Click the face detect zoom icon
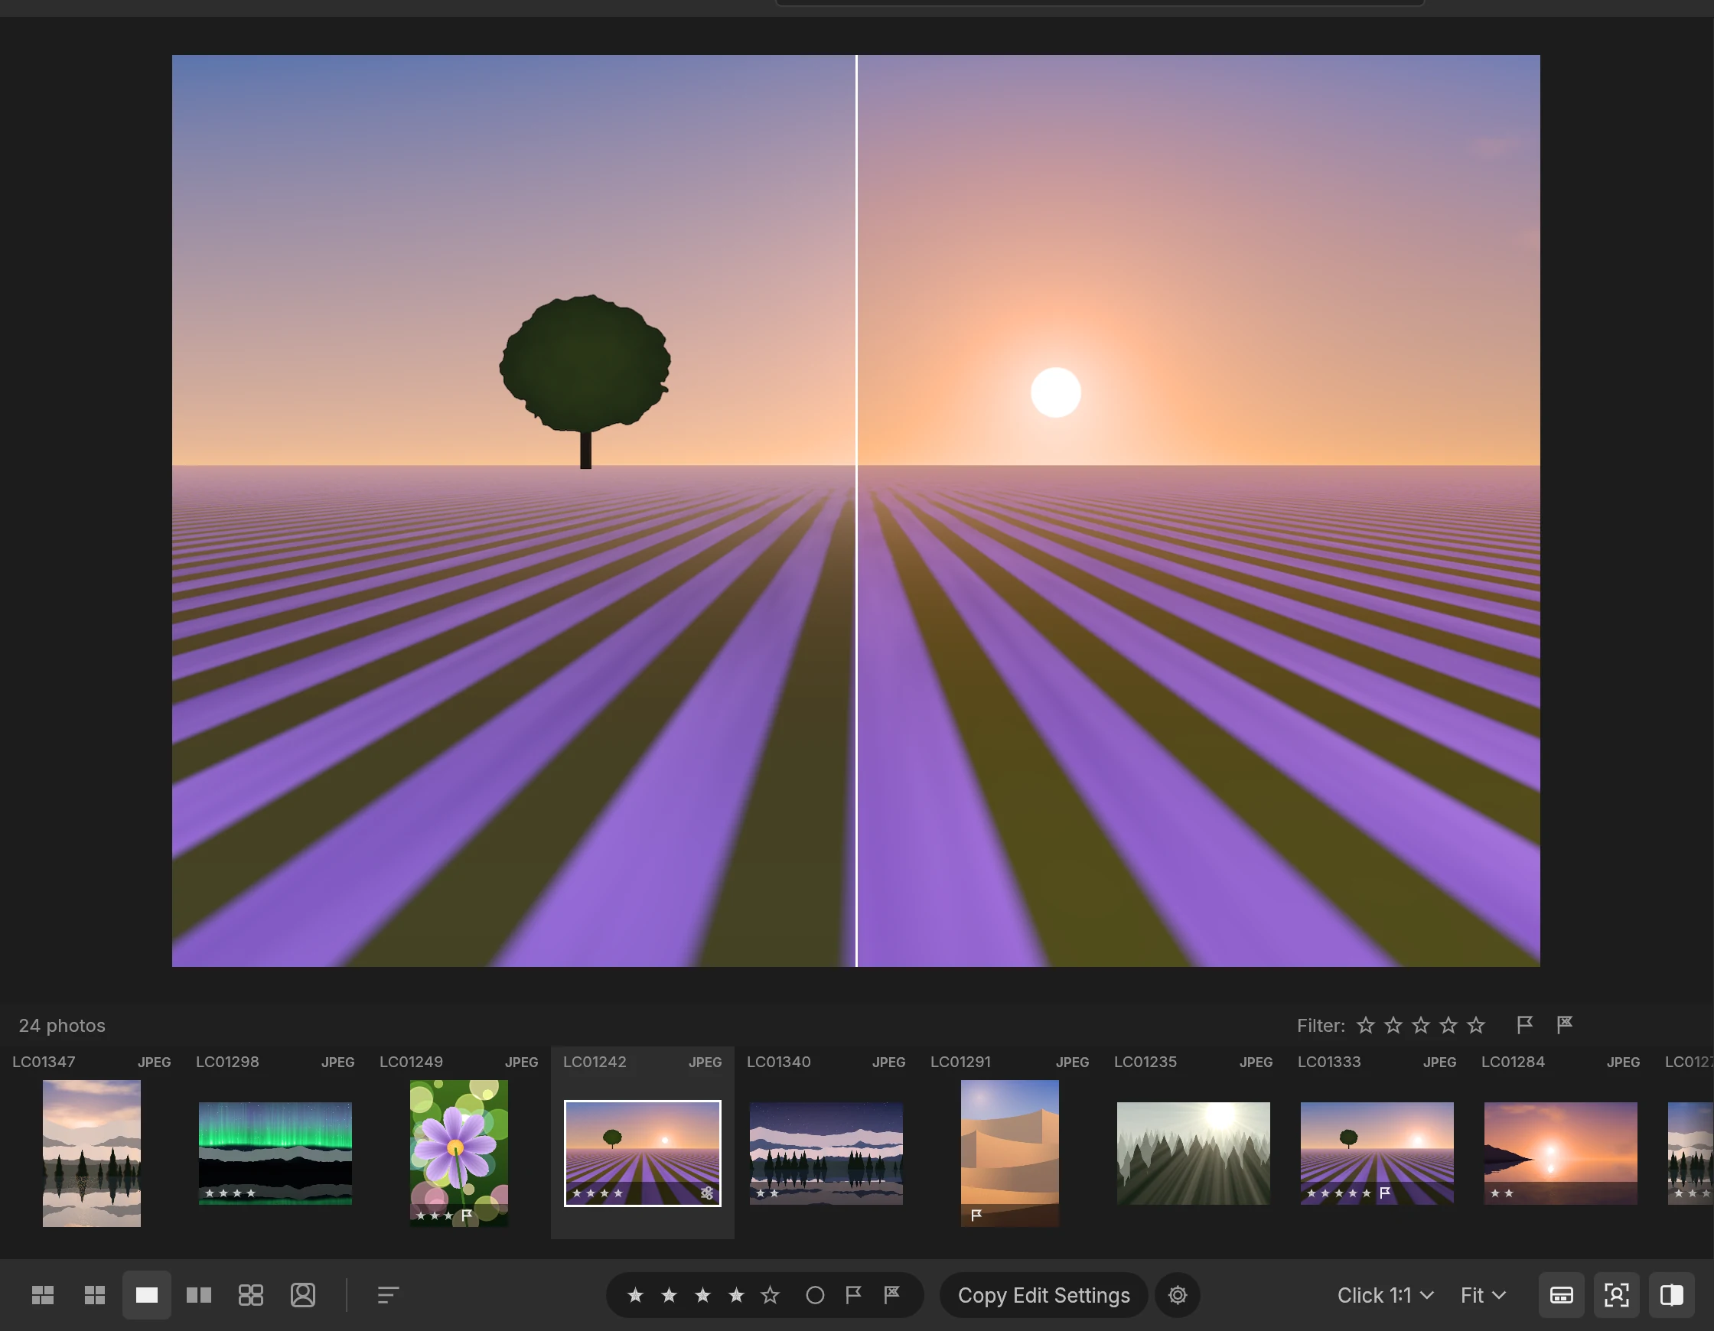 pyautogui.click(x=1616, y=1295)
